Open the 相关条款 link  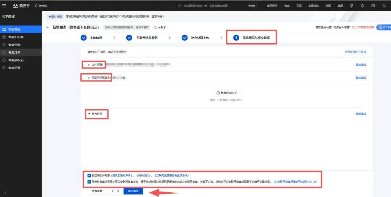coord(143,176)
